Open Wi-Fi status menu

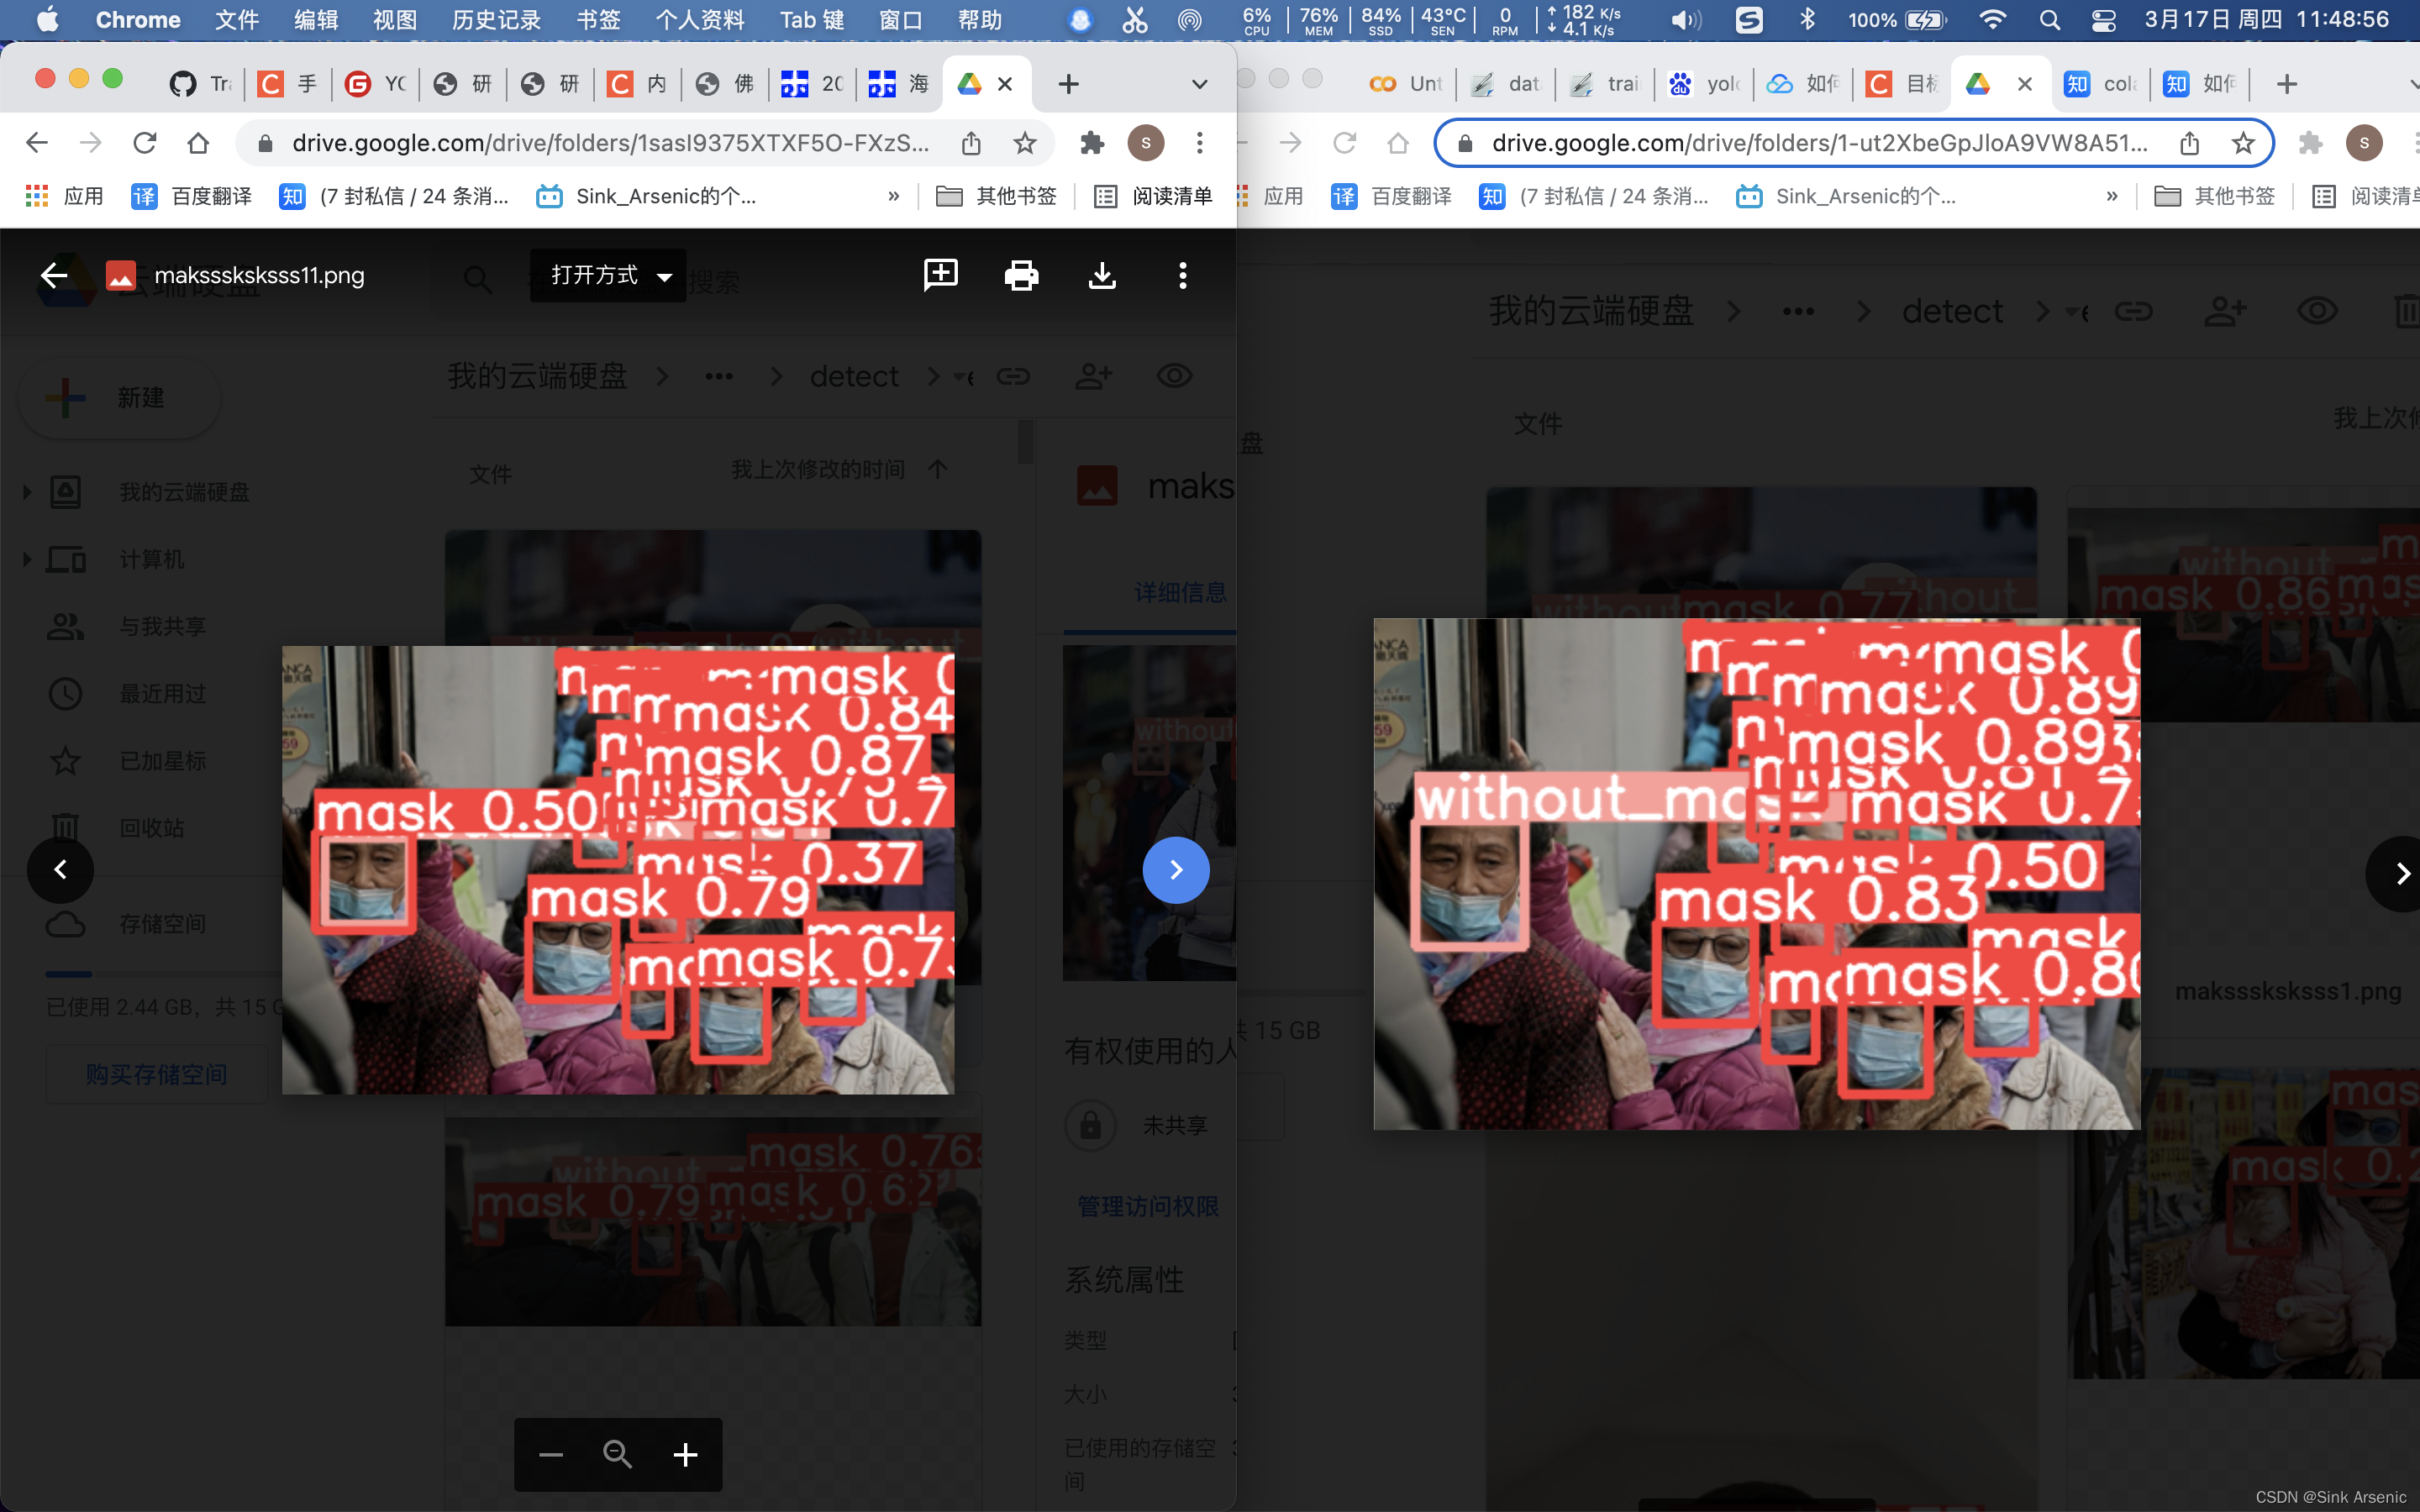coord(1992,20)
